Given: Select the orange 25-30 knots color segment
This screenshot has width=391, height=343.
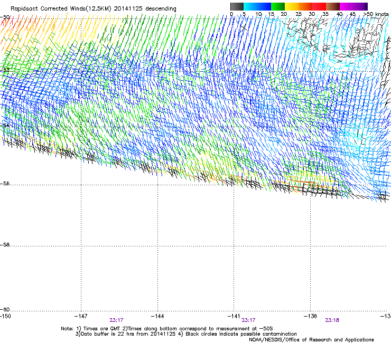Looking at the screenshot, I should tap(305, 6).
